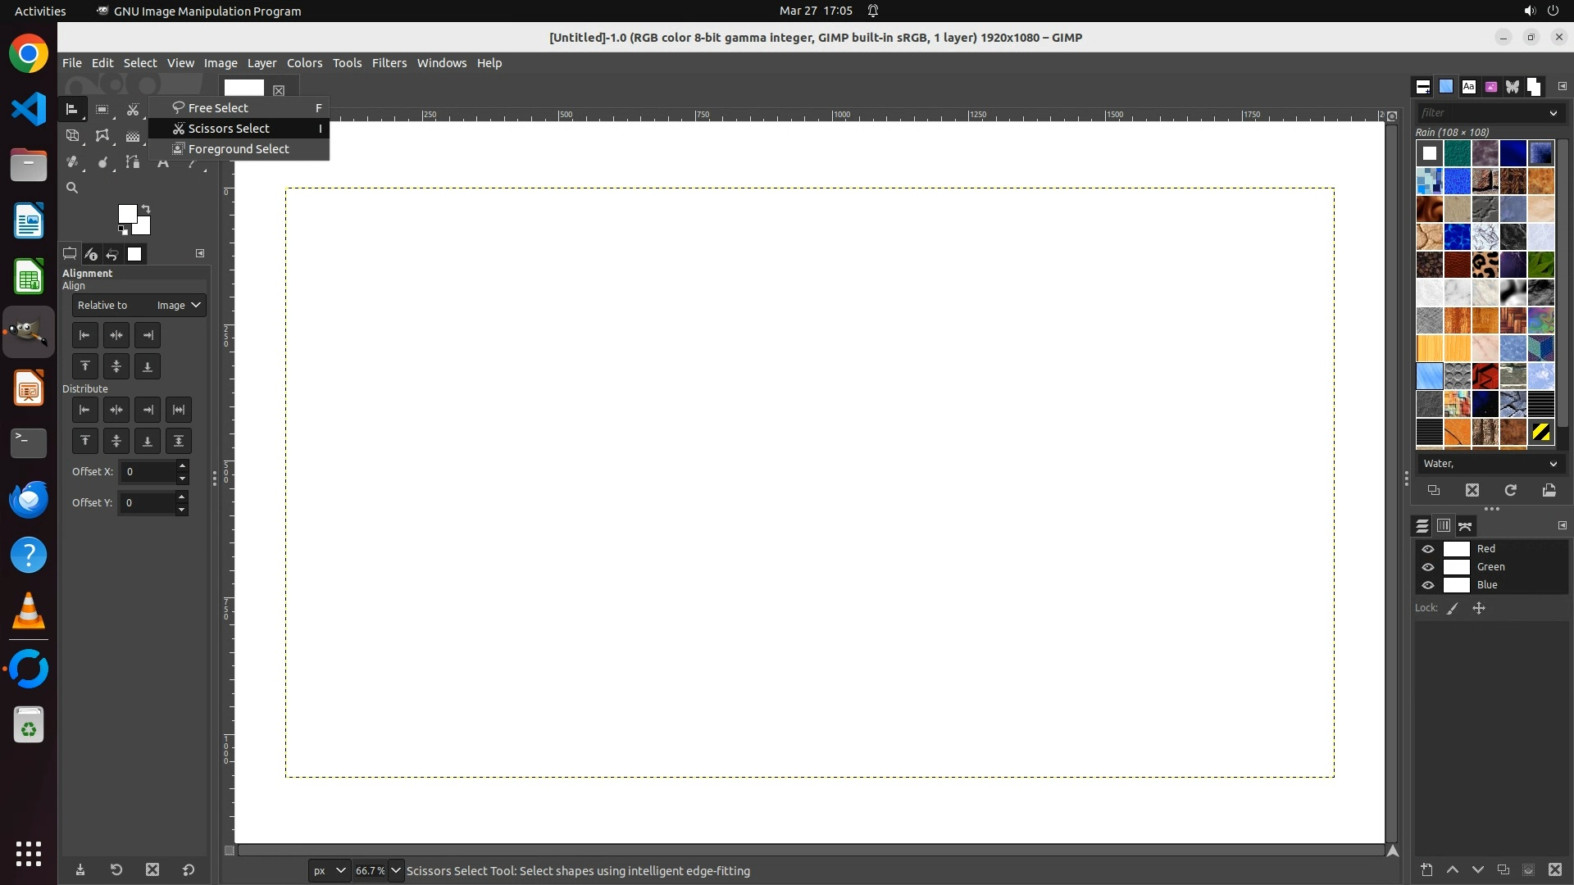Refresh patterns list icon

pyautogui.click(x=1510, y=490)
